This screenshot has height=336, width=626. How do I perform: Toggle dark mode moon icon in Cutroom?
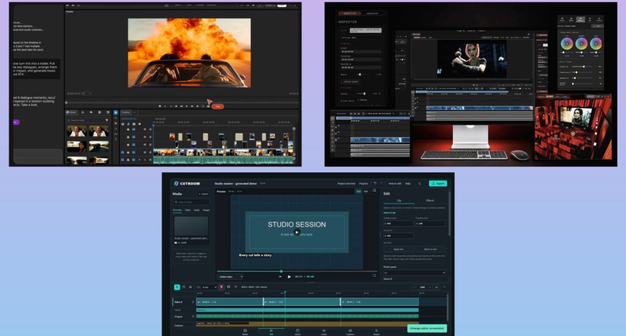pos(419,183)
